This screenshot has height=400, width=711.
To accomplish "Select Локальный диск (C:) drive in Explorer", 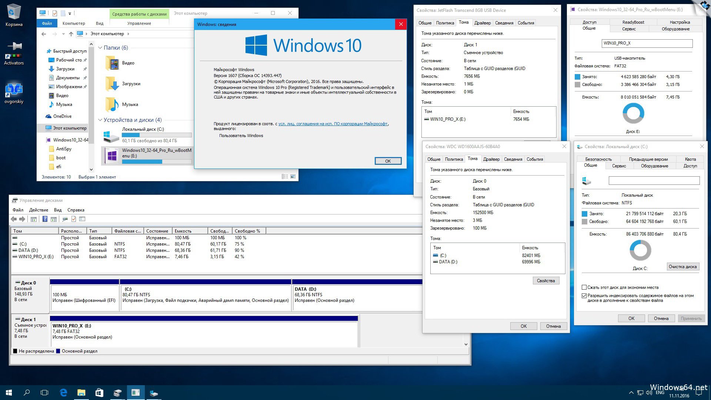I will (x=147, y=135).
